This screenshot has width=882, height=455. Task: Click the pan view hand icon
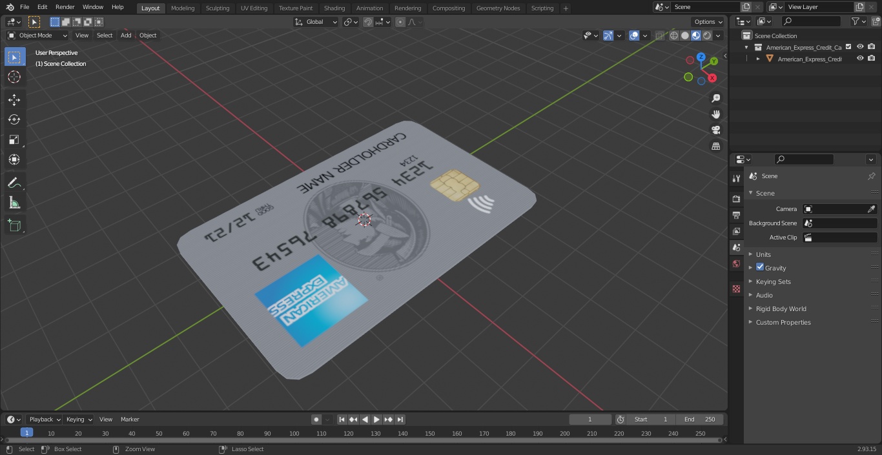pos(715,114)
